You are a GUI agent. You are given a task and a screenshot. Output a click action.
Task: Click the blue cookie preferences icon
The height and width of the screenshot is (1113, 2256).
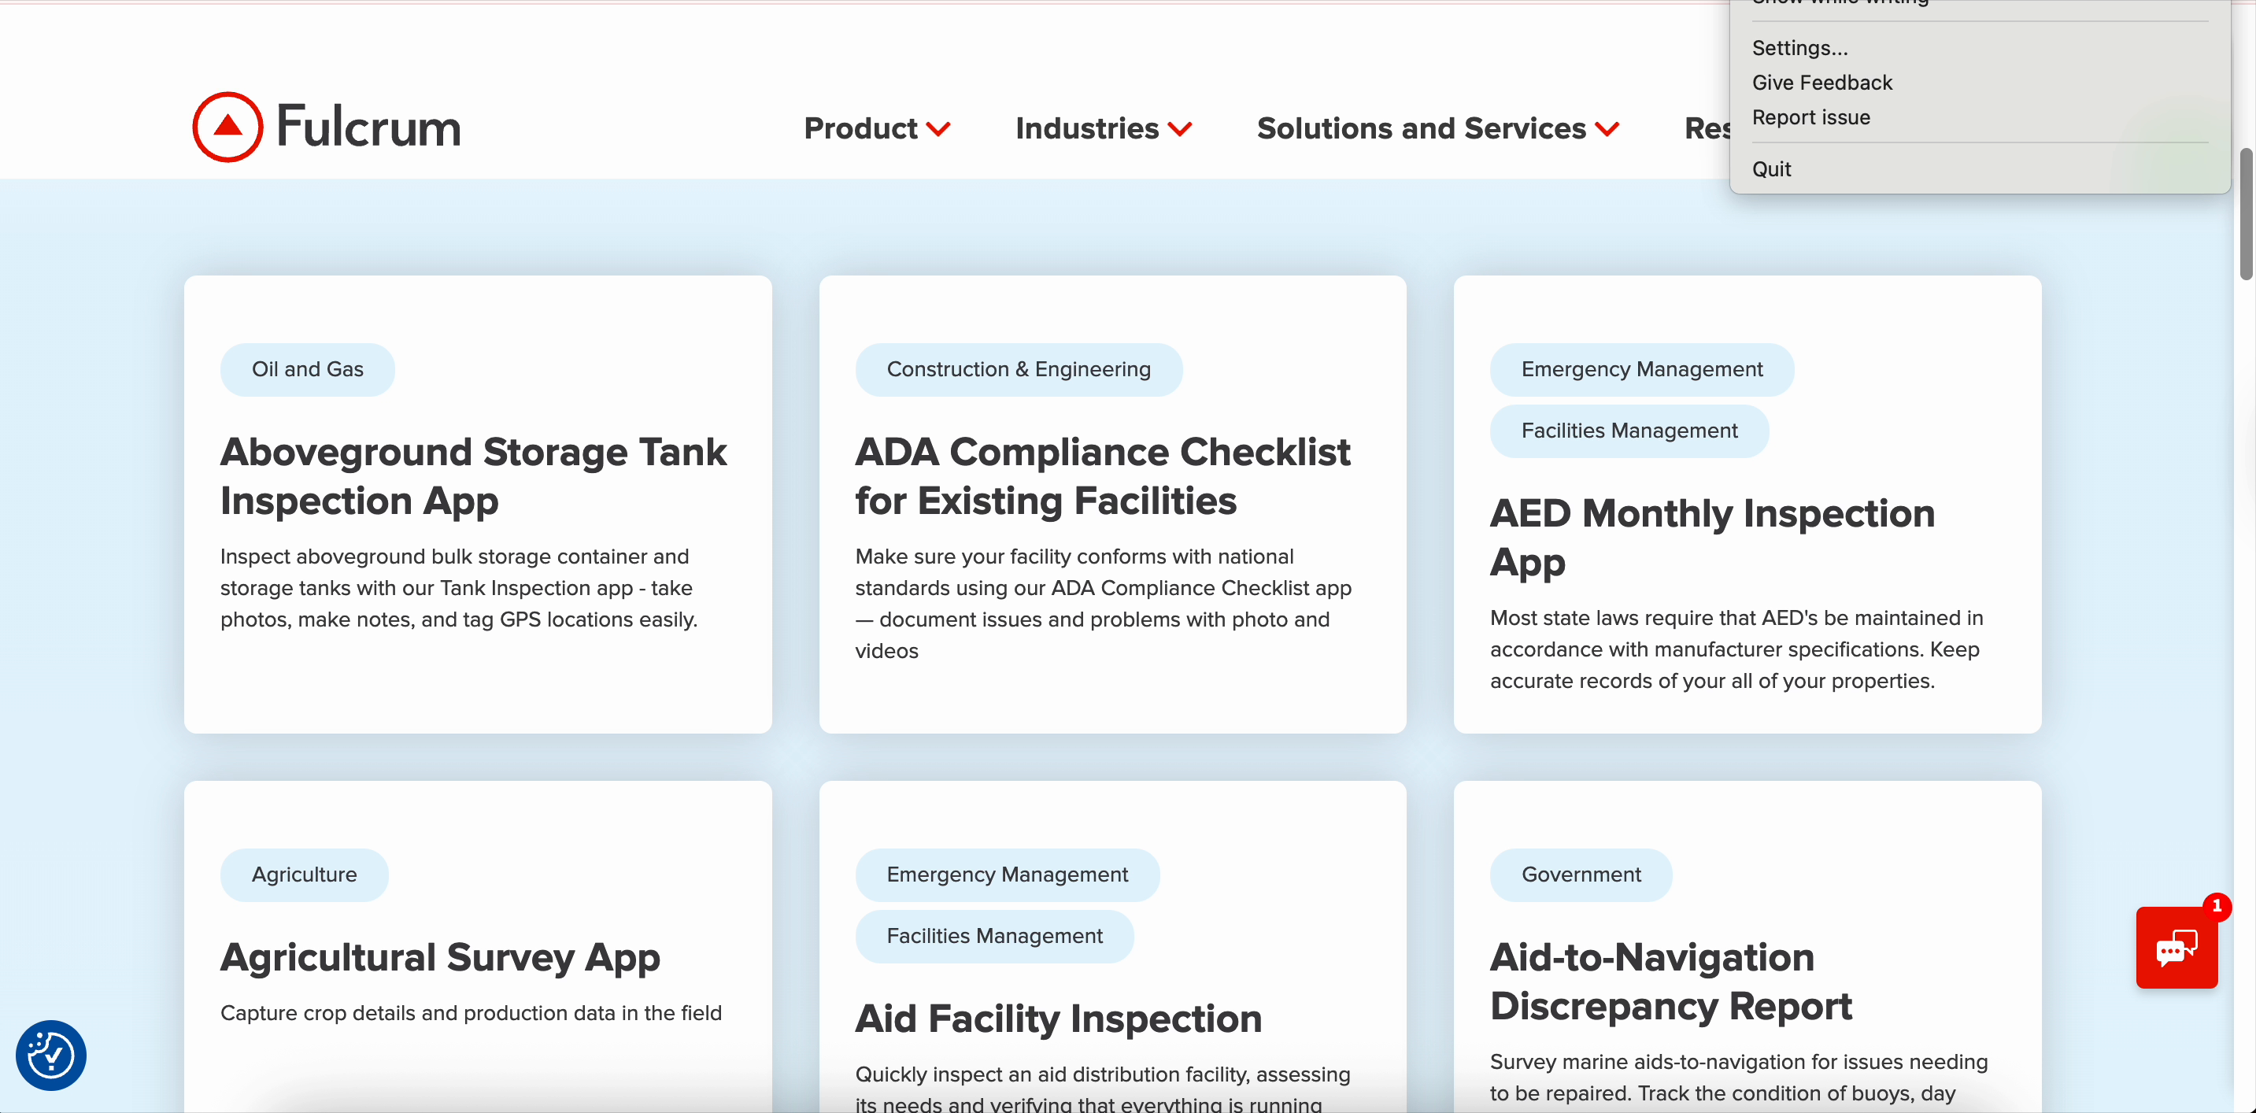[51, 1054]
